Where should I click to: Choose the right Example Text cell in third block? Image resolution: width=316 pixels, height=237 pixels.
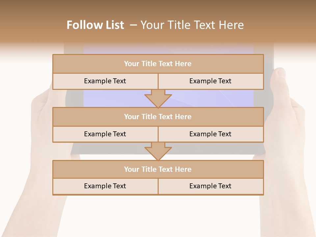(x=210, y=186)
